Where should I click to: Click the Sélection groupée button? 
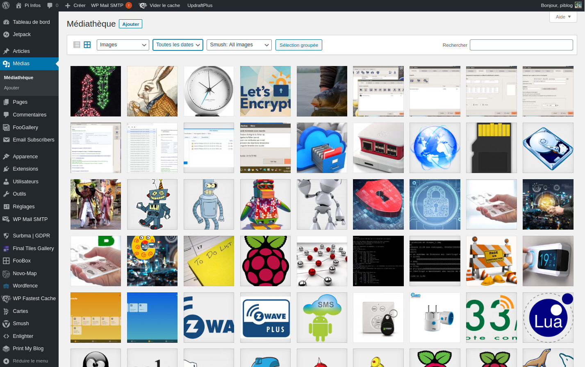(298, 45)
